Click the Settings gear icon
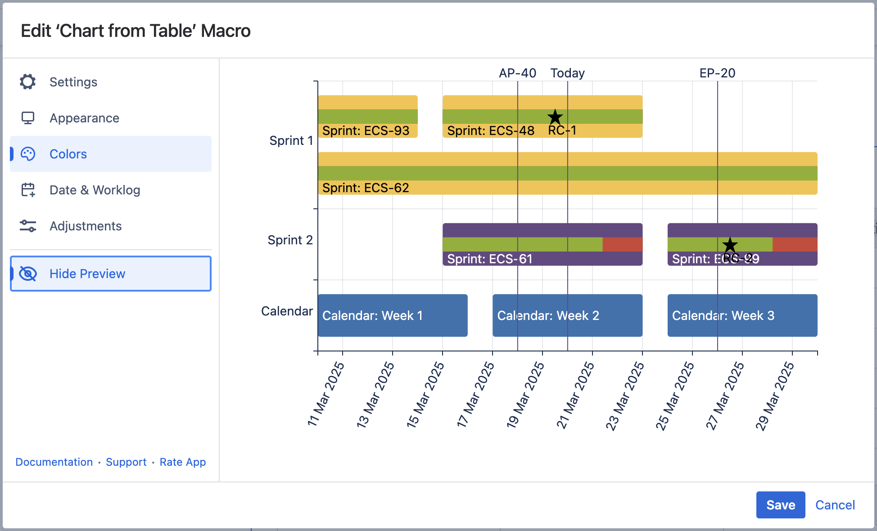This screenshot has width=877, height=531. pyautogui.click(x=28, y=82)
